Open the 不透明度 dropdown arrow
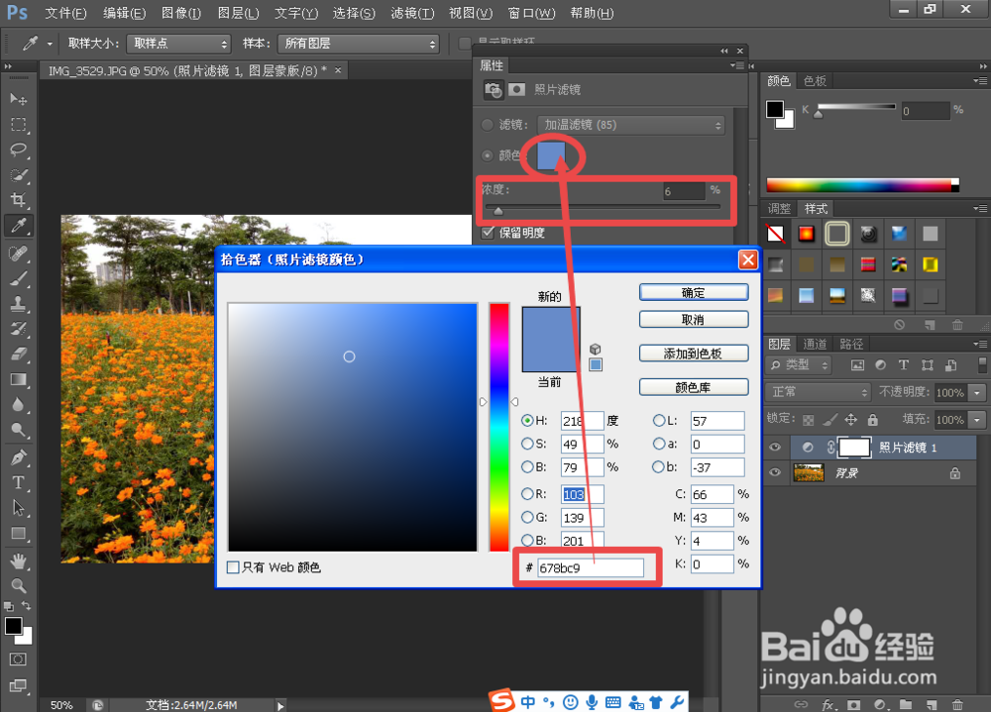991x712 pixels. [x=978, y=392]
